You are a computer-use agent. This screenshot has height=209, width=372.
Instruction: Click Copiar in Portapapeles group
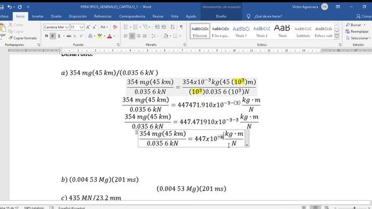pyautogui.click(x=16, y=31)
